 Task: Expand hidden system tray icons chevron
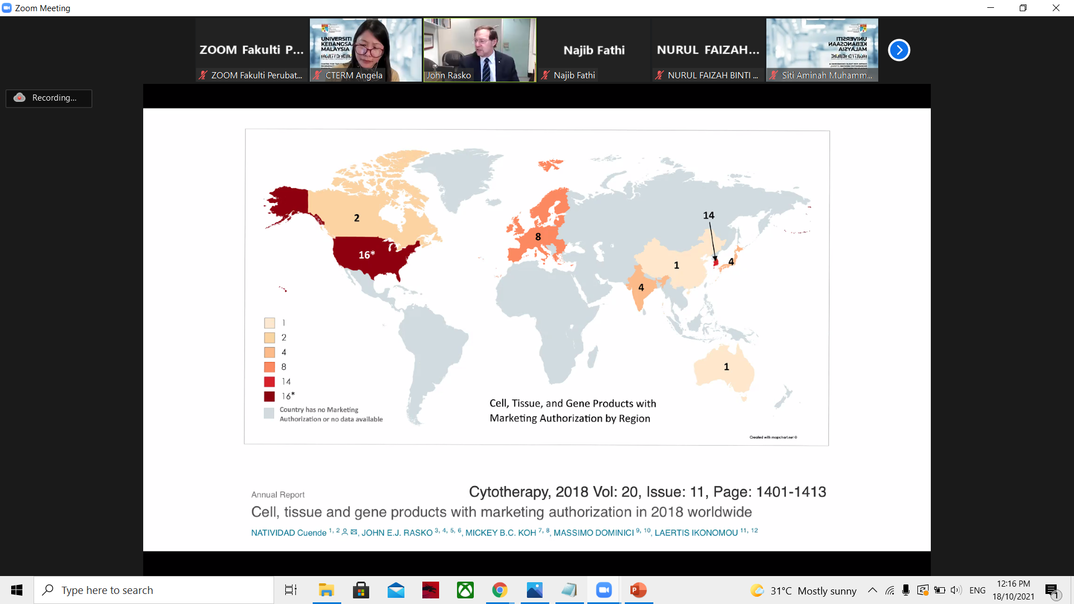point(872,590)
